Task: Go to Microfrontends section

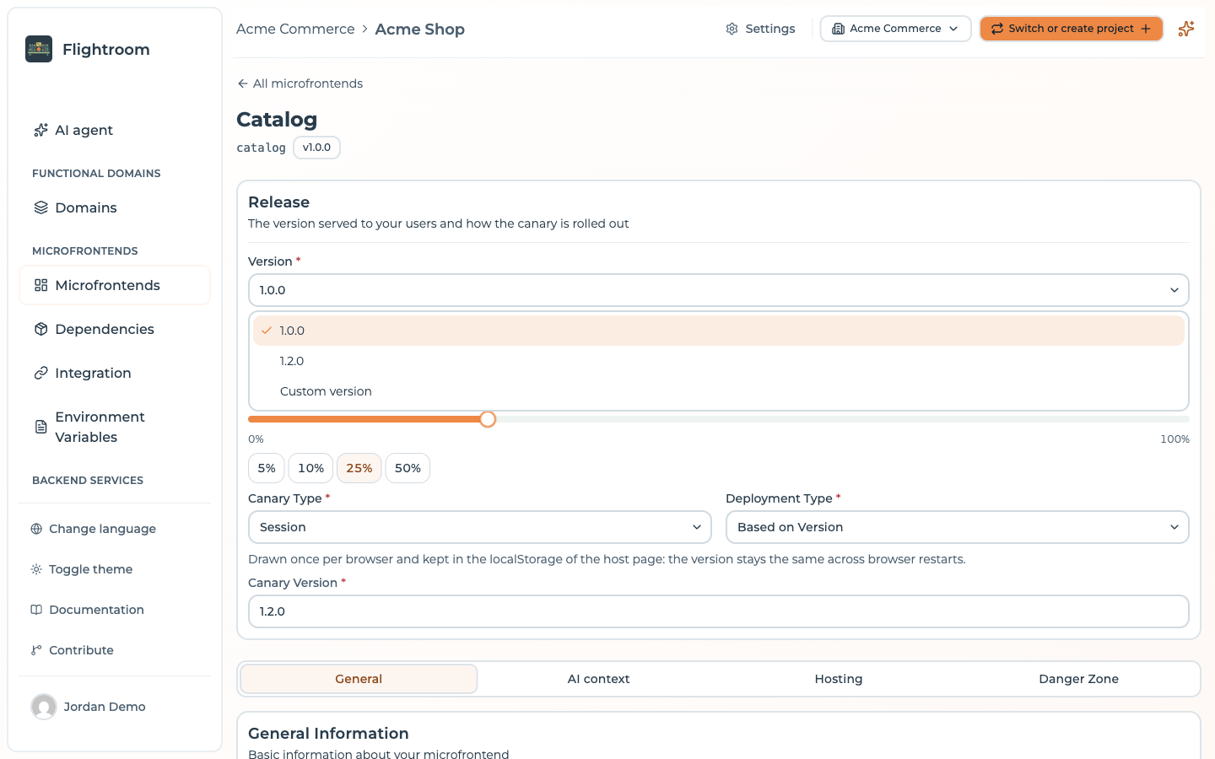Action: [115, 285]
